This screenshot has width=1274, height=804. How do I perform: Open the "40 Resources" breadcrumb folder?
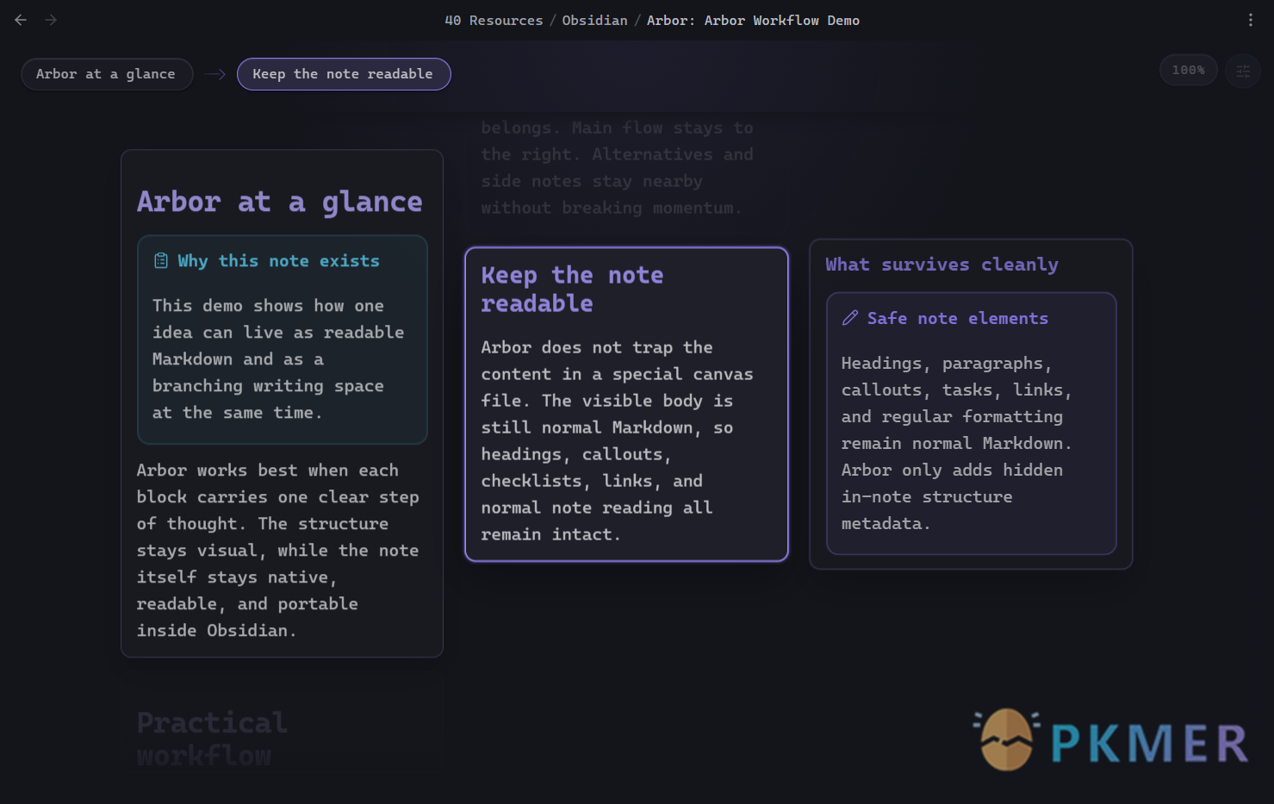pyautogui.click(x=494, y=21)
